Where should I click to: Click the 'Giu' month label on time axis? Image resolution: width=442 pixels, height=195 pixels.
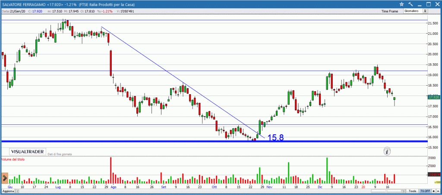tap(10, 187)
